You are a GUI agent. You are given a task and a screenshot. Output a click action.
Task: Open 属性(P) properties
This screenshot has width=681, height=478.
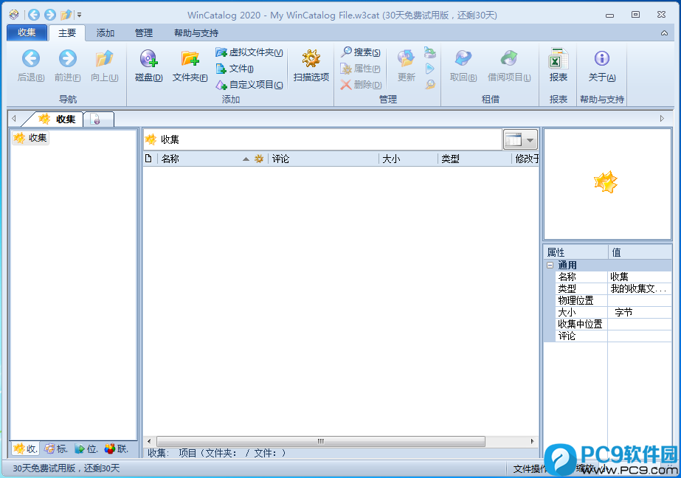361,69
